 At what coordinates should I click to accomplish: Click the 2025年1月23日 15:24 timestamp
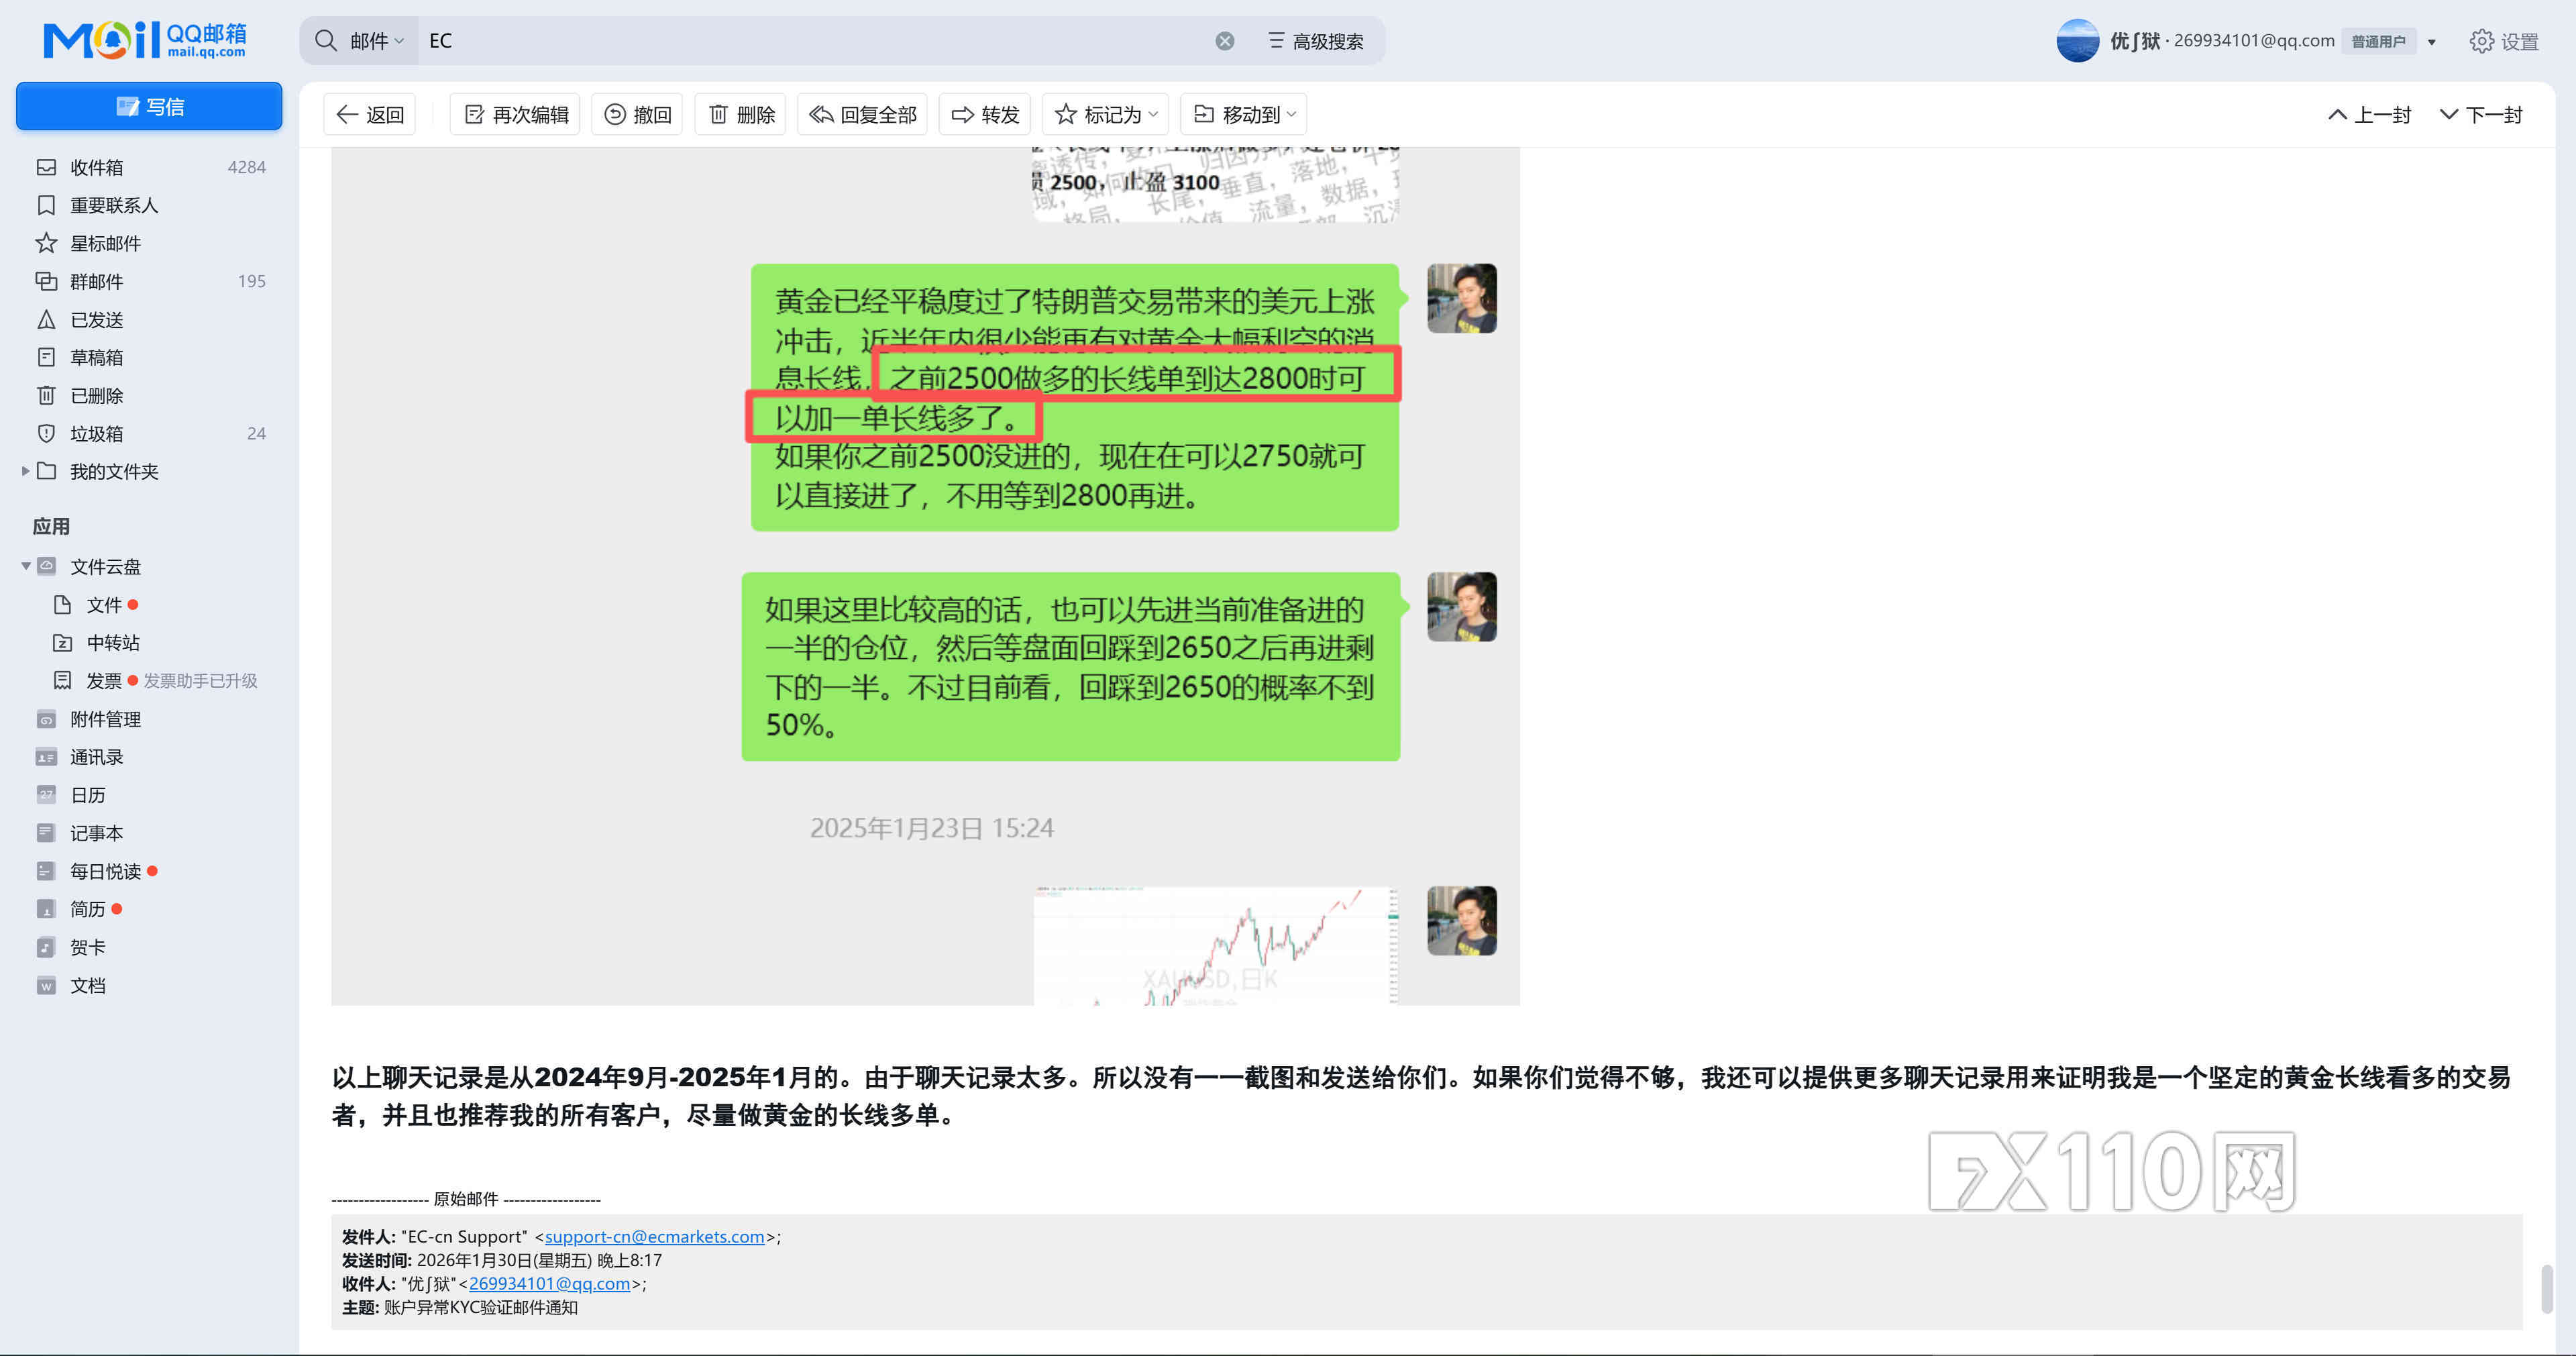pyautogui.click(x=931, y=827)
